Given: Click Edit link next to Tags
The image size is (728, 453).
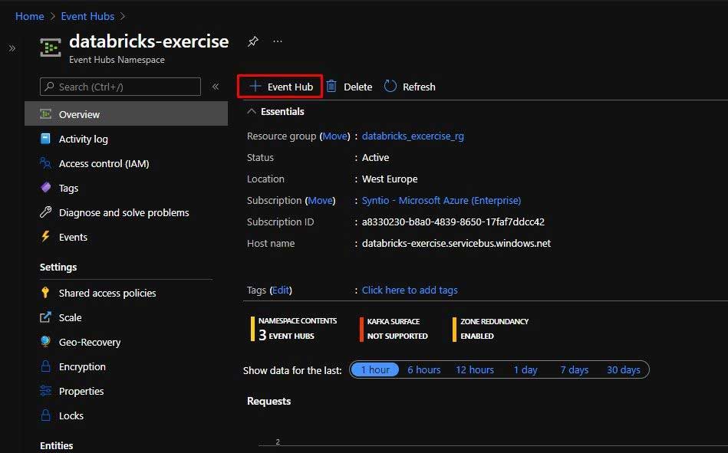Looking at the screenshot, I should 281,290.
